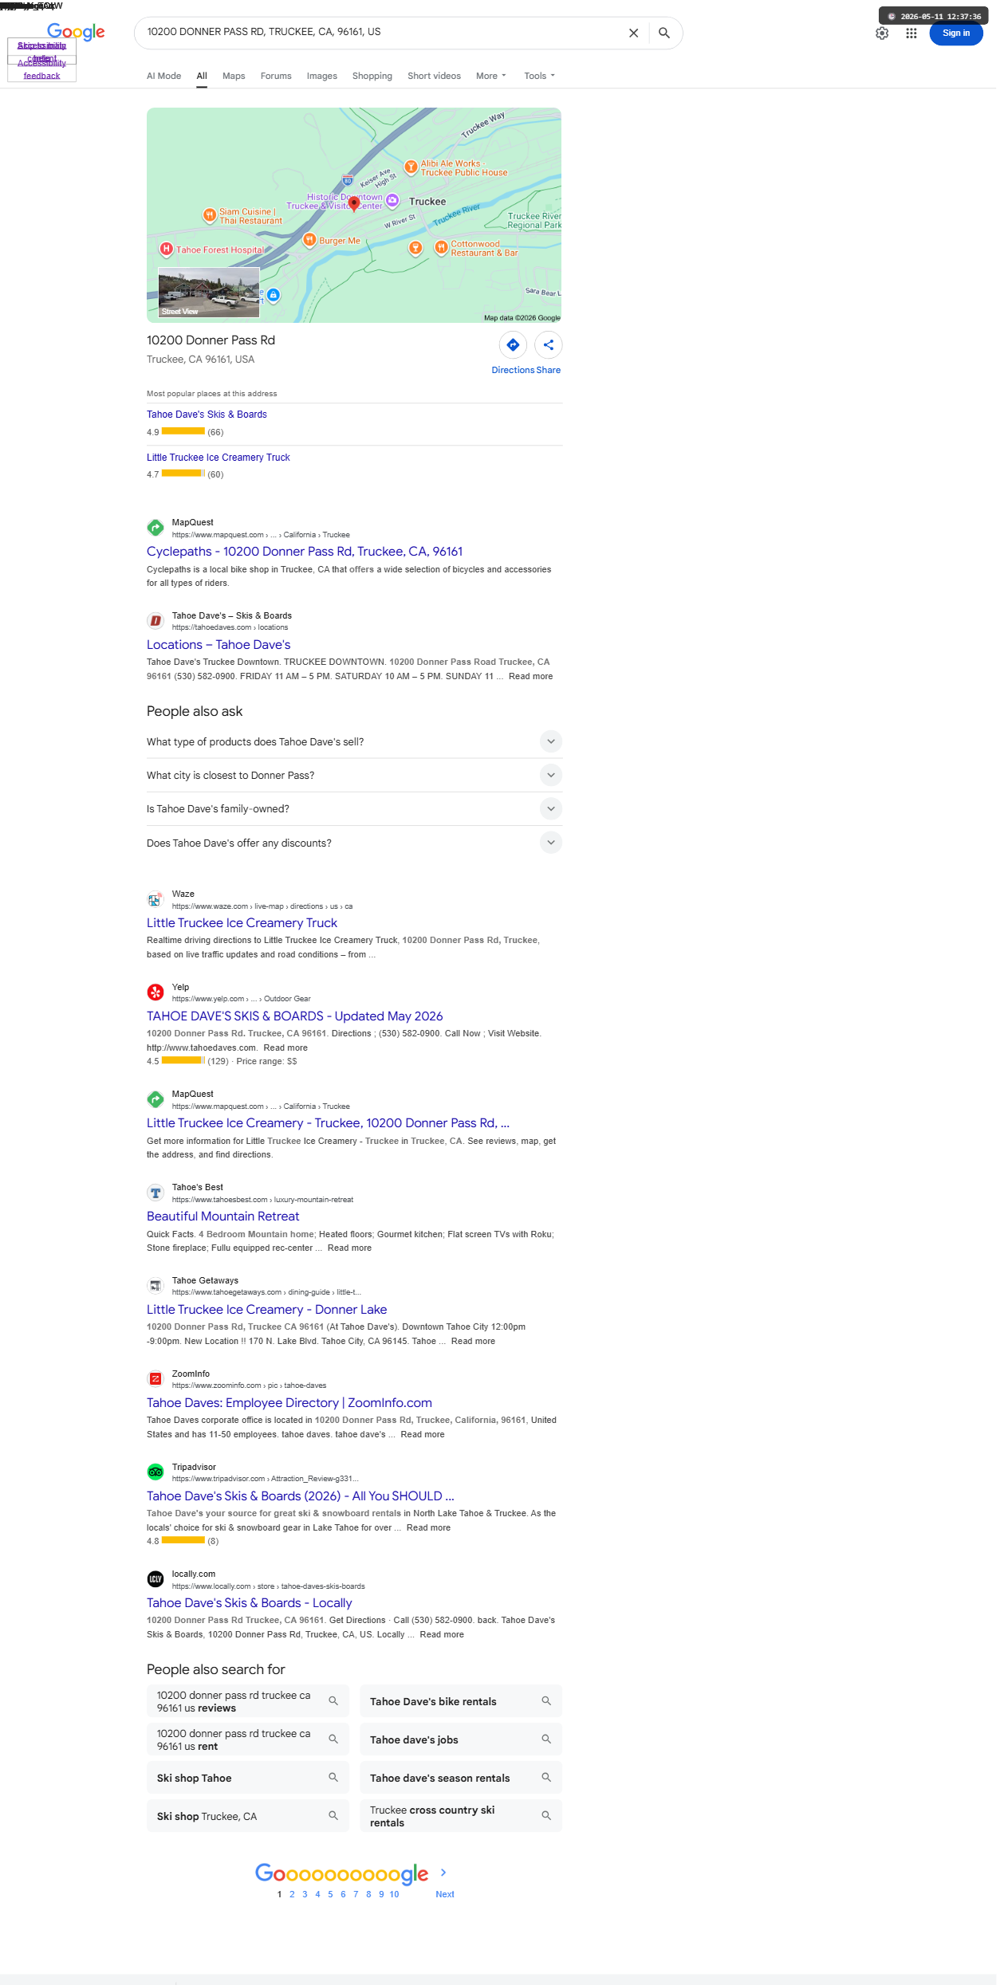Expand 'What city is closest to Donner Pass?'
Viewport: 1008px width, 1985px height.
(354, 775)
